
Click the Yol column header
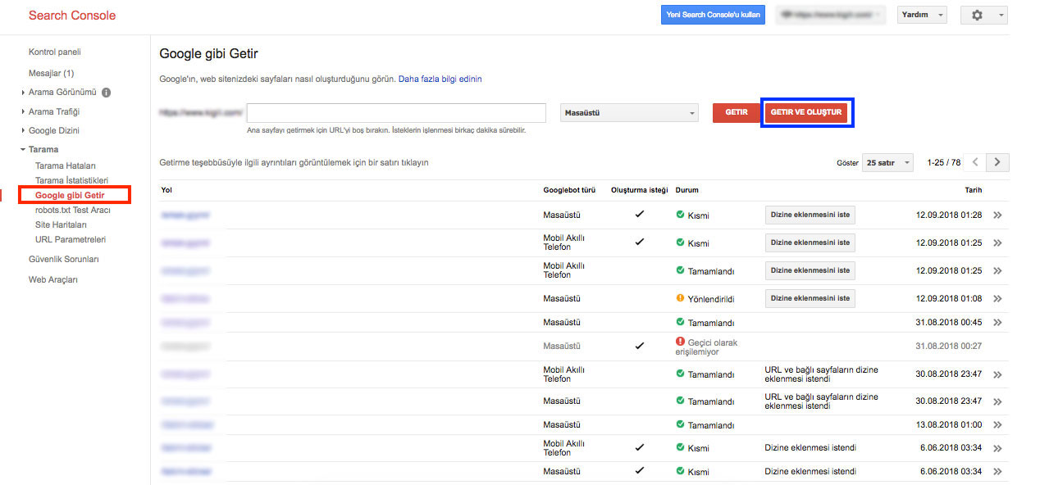(x=166, y=190)
